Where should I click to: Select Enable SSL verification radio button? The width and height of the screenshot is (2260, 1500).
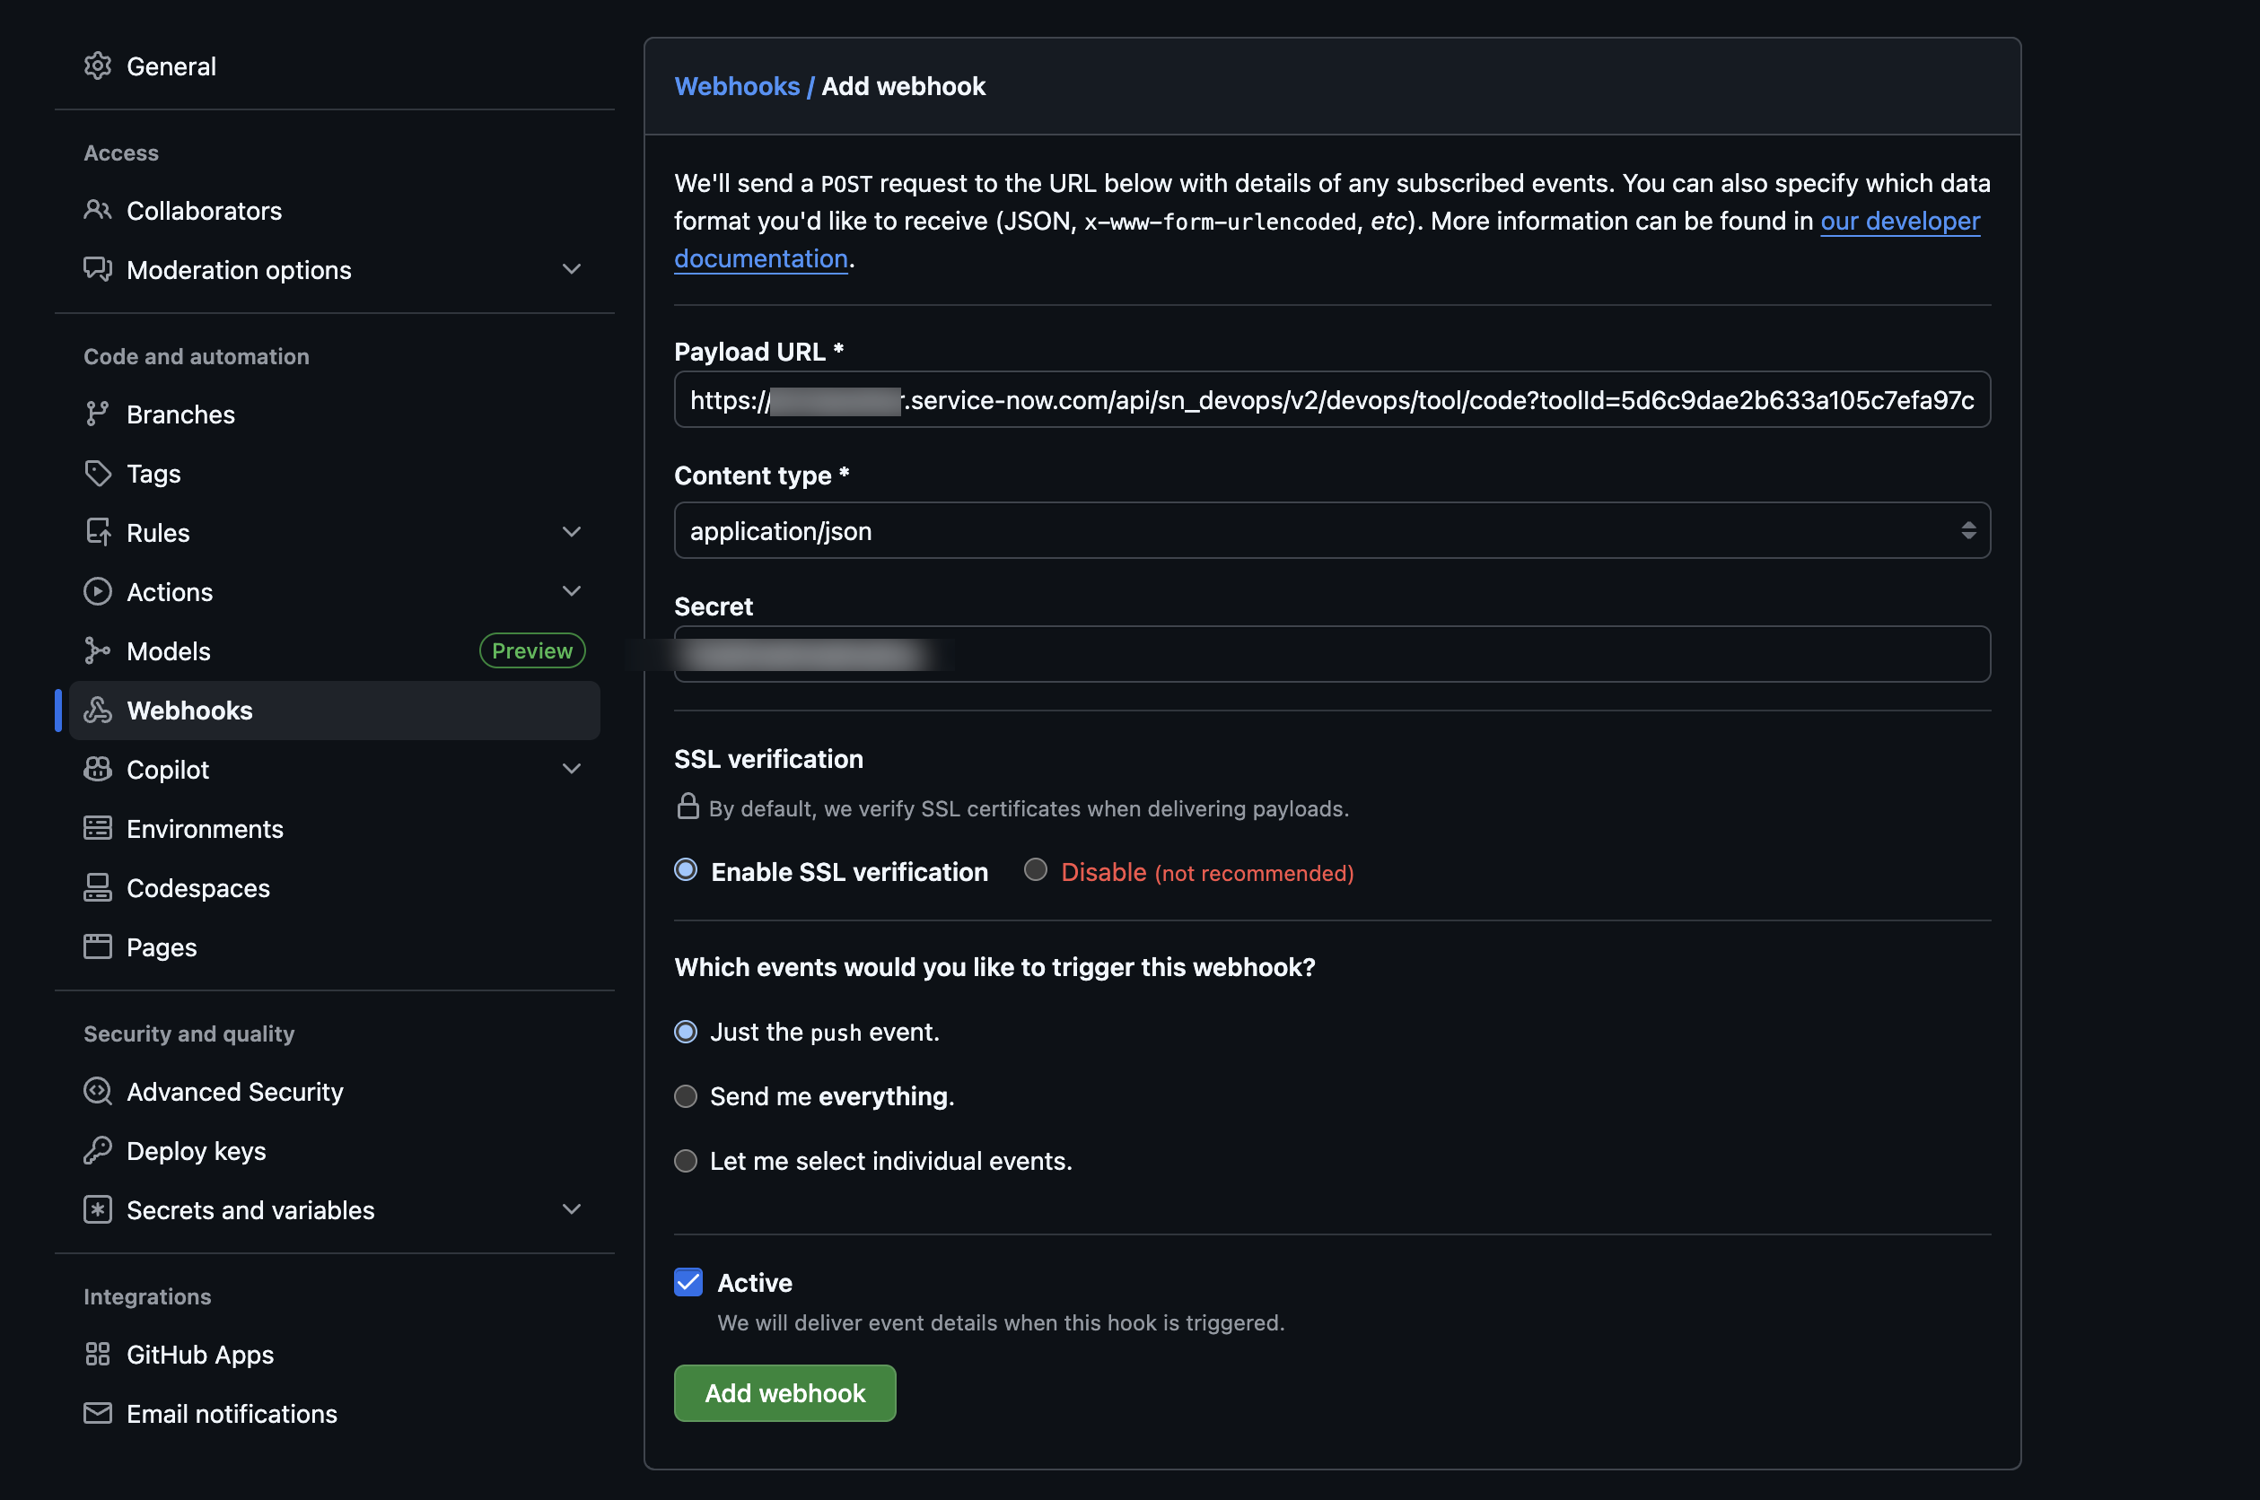pyautogui.click(x=686, y=870)
